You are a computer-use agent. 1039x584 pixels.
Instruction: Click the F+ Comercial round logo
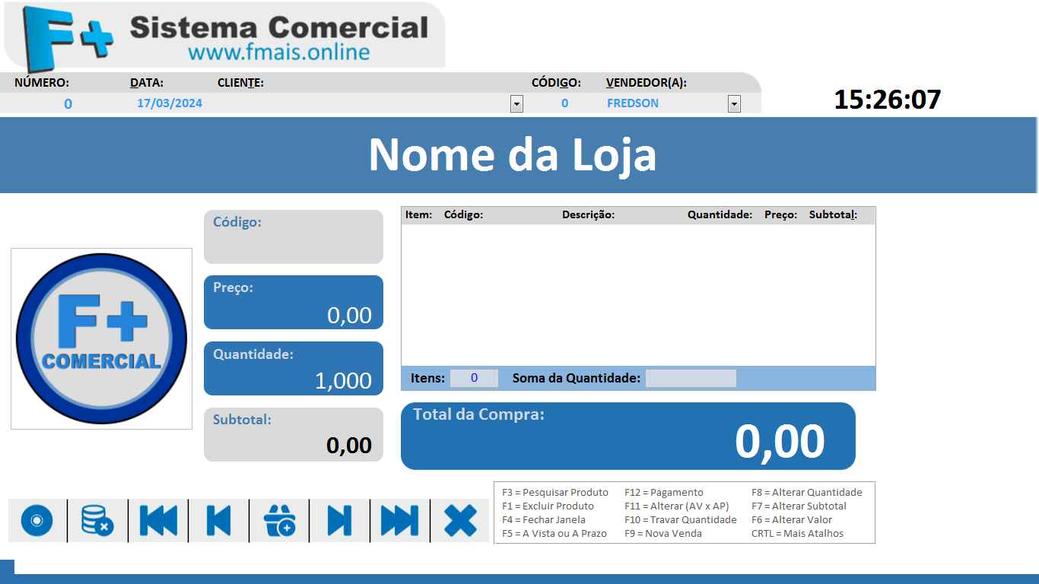101,339
